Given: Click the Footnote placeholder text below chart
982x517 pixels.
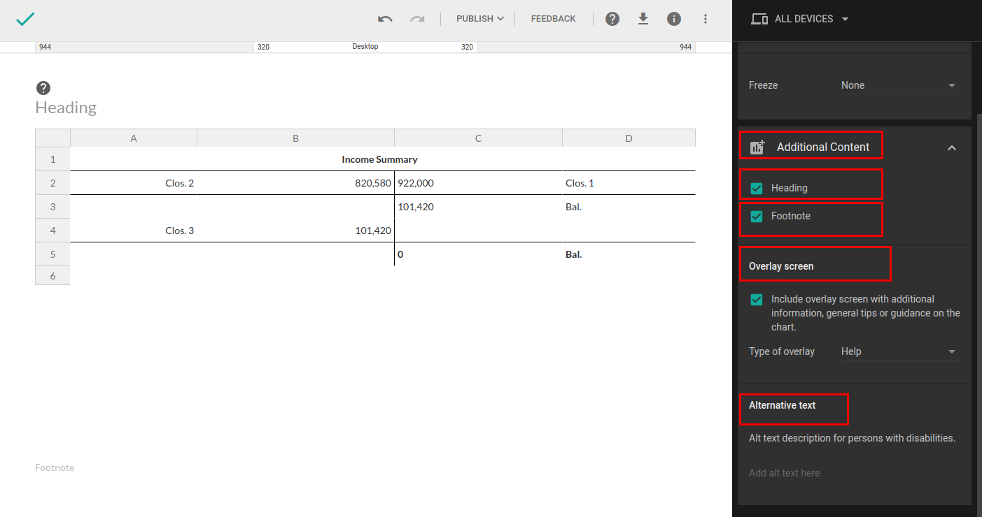Looking at the screenshot, I should (x=55, y=467).
